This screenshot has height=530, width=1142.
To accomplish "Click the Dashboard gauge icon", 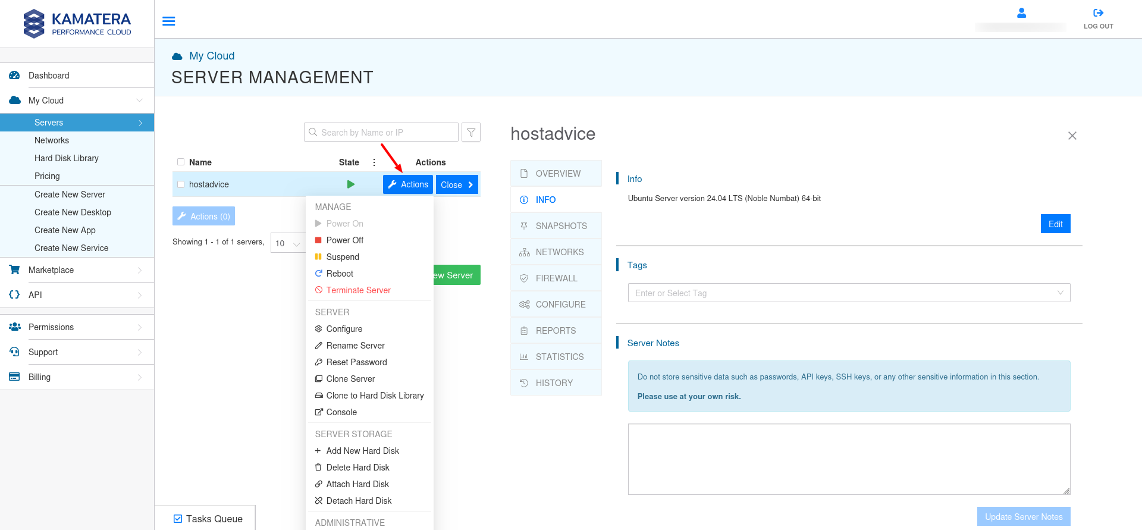I will point(15,76).
